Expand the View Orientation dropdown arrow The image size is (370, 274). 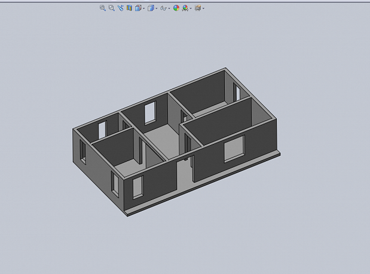click(x=144, y=9)
